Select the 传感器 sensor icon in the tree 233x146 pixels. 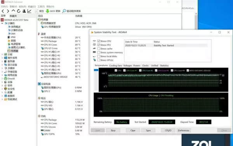click(9, 51)
